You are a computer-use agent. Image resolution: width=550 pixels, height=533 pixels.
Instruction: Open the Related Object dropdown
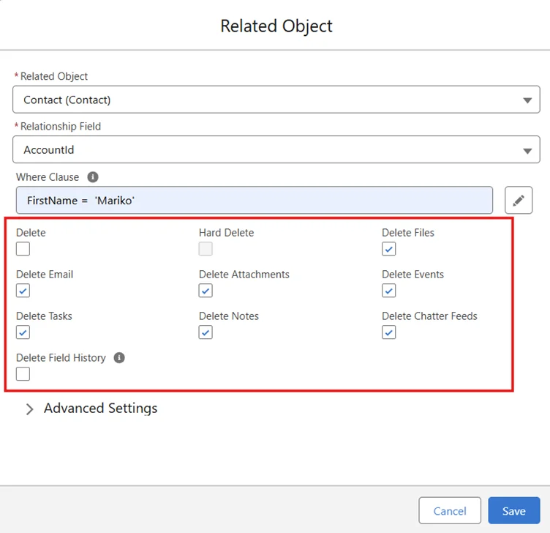point(274,100)
